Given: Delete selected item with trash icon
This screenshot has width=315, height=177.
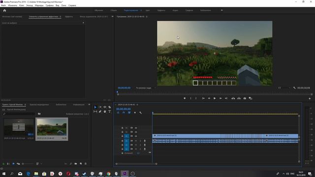Looking at the screenshot, I should click(x=86, y=164).
